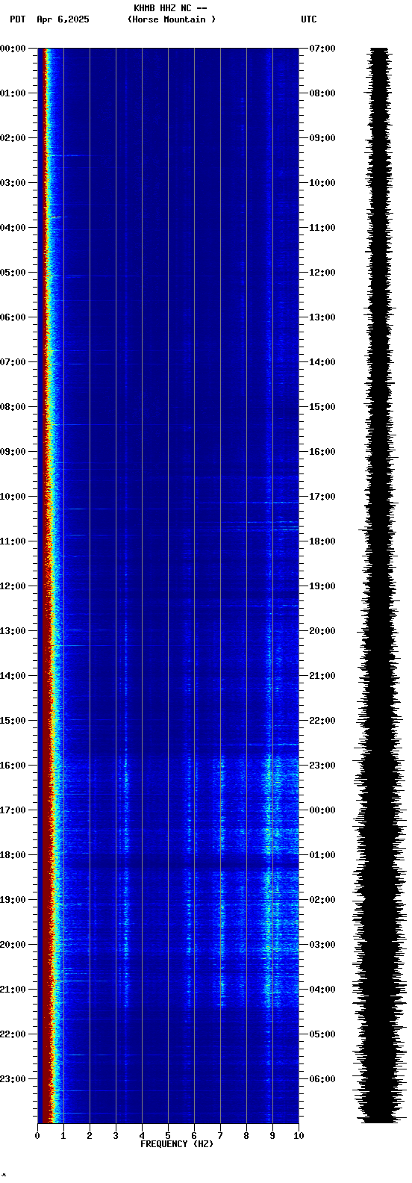412x1183 pixels.
Task: Click the PDT axis label '15:00'
Action: pyautogui.click(x=13, y=721)
